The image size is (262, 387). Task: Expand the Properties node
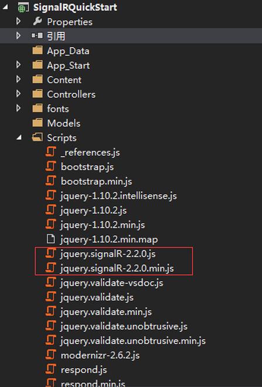[18, 22]
